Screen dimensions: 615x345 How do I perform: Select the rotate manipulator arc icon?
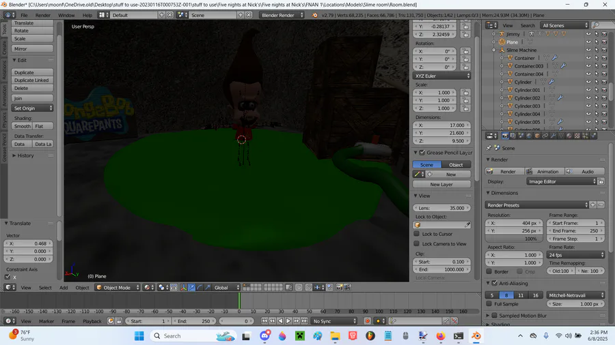point(200,288)
